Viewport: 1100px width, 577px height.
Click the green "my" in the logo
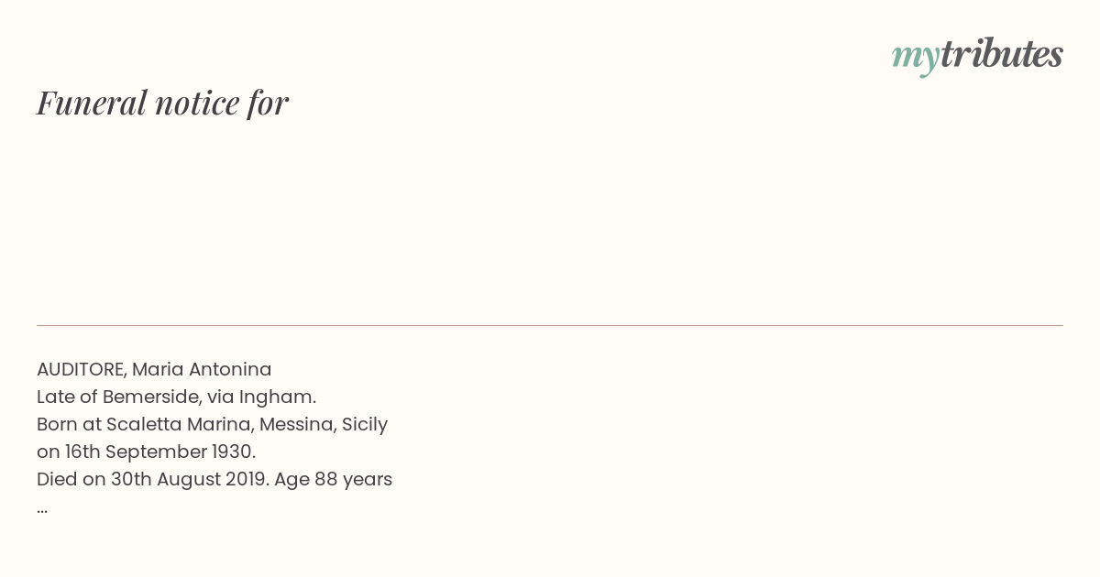pyautogui.click(x=915, y=59)
